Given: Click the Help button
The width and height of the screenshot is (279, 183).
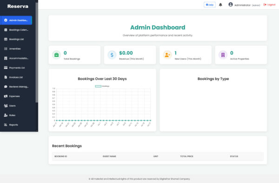Looking at the screenshot, I should 210,5.
